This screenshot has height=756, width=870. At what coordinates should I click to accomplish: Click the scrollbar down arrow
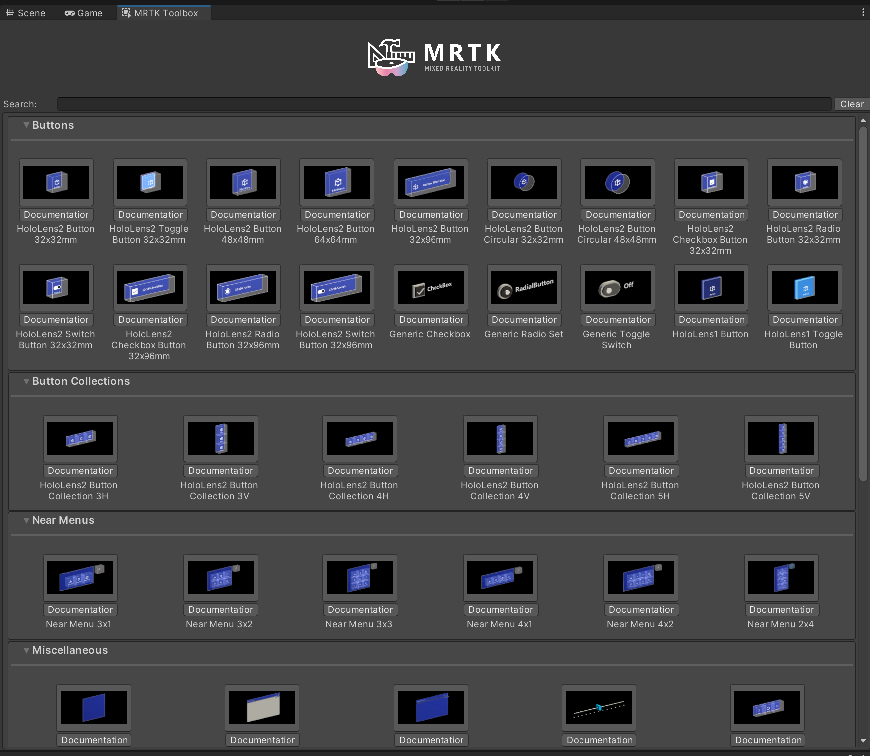pos(863,741)
